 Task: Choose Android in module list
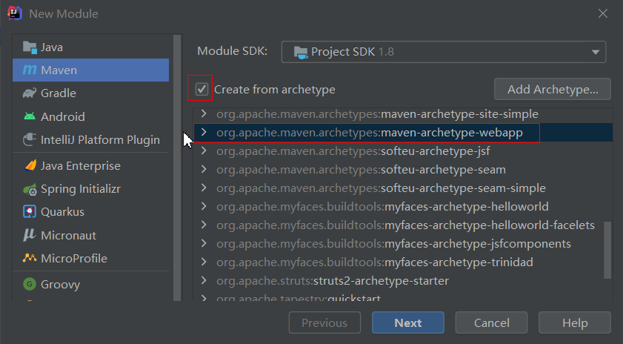pyautogui.click(x=90, y=116)
